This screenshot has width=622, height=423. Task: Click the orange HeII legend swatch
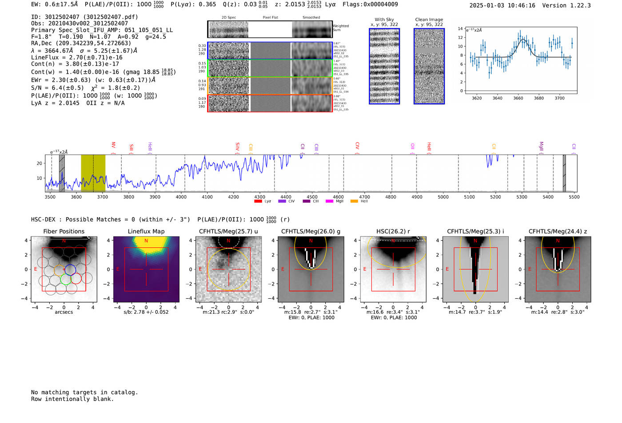[x=354, y=202]
